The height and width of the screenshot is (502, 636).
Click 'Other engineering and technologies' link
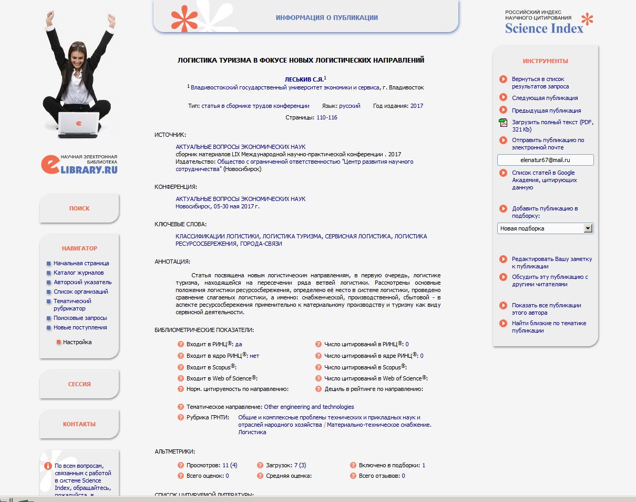pyautogui.click(x=309, y=407)
